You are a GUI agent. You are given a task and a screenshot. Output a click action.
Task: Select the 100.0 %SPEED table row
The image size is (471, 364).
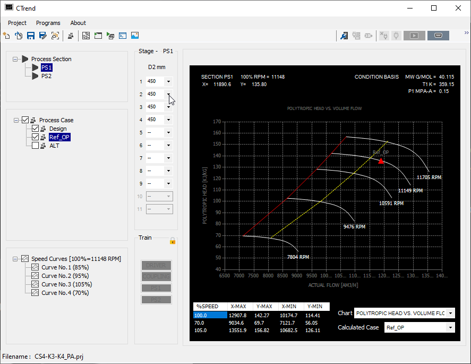pos(261,315)
